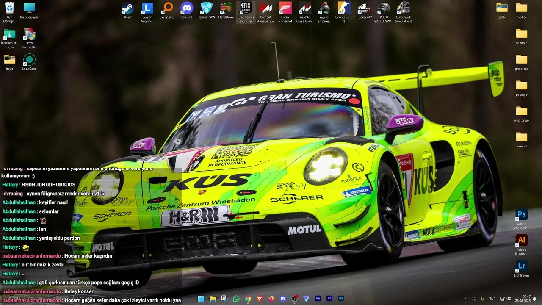Image resolution: width=542 pixels, height=305 pixels.
Task: Select the Geri Dönüşüm recycle bin icon
Action: click(9, 13)
